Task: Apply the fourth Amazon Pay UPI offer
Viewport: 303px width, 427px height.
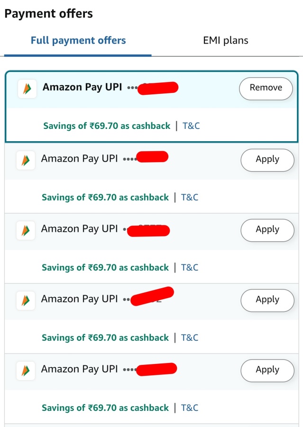Action: coord(267,300)
